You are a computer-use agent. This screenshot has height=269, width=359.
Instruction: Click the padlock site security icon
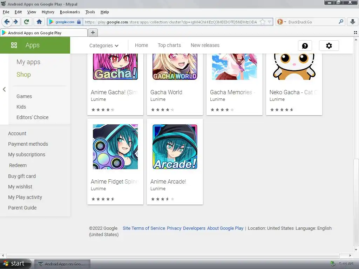click(x=79, y=22)
